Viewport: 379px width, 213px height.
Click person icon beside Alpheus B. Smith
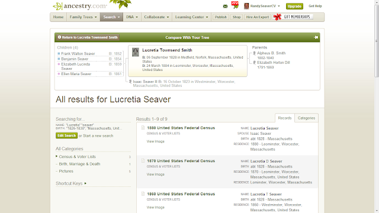tap(254, 53)
